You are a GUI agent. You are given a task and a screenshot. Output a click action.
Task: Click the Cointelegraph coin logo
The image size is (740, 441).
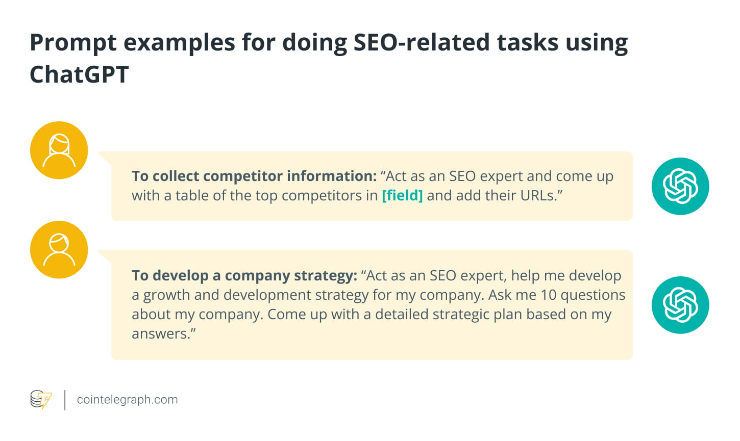41,400
